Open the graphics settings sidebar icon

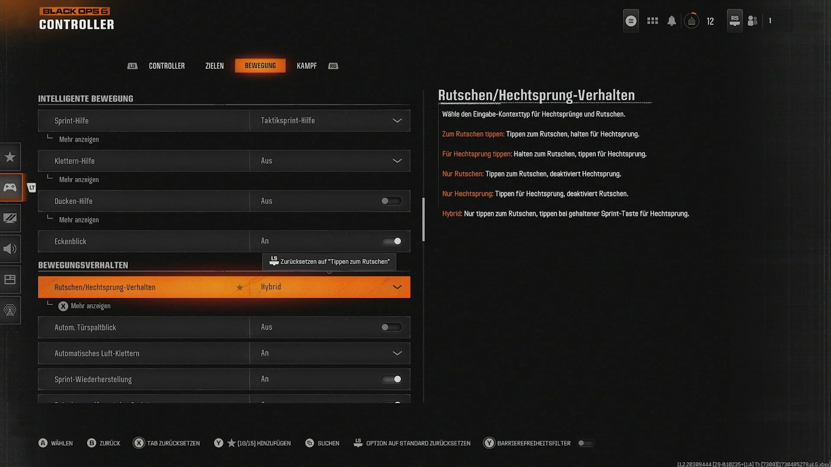click(x=10, y=218)
